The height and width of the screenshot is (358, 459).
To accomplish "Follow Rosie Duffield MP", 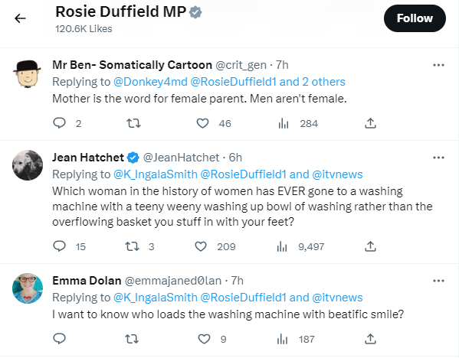I will tap(415, 18).
